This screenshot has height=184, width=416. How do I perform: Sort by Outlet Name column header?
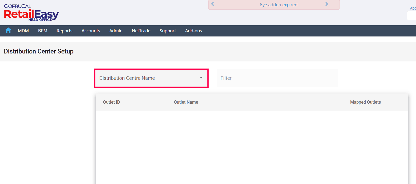tap(186, 102)
